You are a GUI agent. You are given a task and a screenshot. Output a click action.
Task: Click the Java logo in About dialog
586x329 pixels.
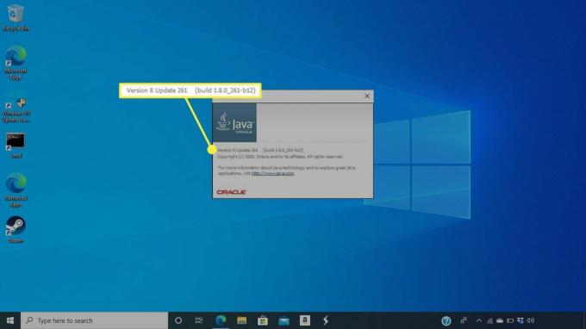point(234,122)
